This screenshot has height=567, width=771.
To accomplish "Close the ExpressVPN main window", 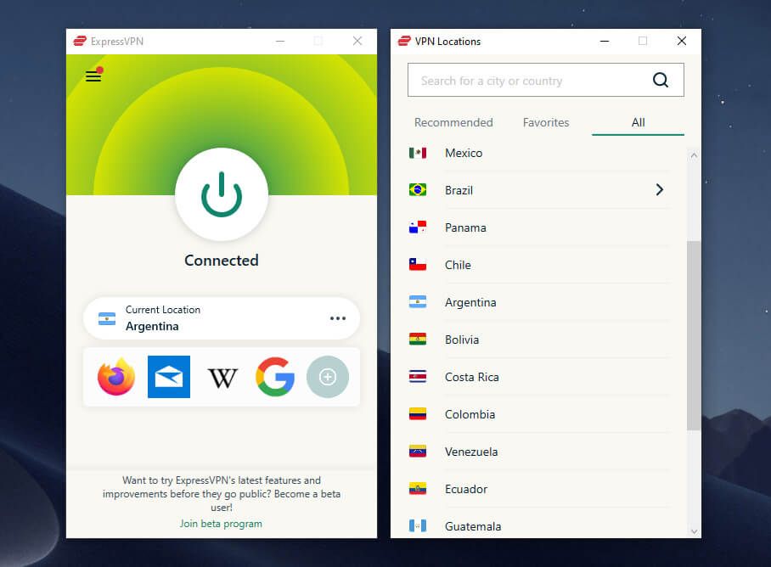I will tap(357, 41).
